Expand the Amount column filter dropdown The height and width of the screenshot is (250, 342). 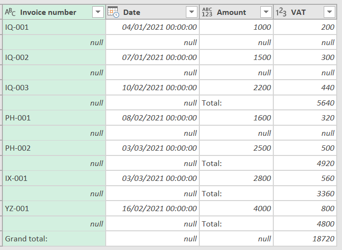point(266,12)
